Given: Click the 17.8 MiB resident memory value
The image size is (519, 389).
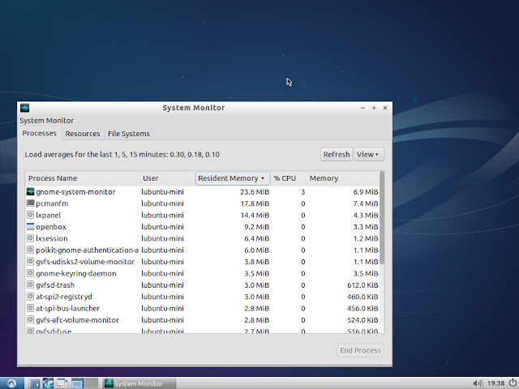Looking at the screenshot, I should (x=255, y=203).
